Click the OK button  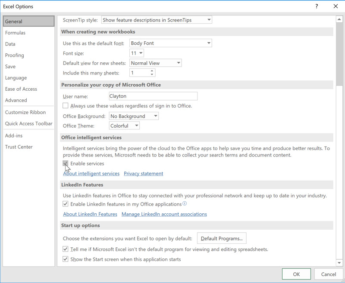(x=296, y=274)
